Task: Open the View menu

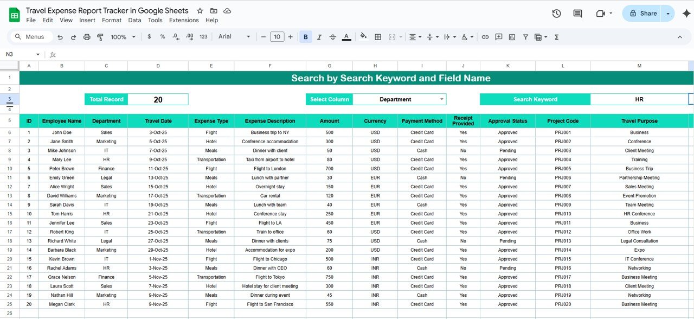Action: point(66,20)
